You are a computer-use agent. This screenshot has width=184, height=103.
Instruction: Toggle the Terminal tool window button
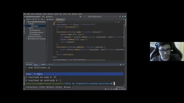coord(67,87)
